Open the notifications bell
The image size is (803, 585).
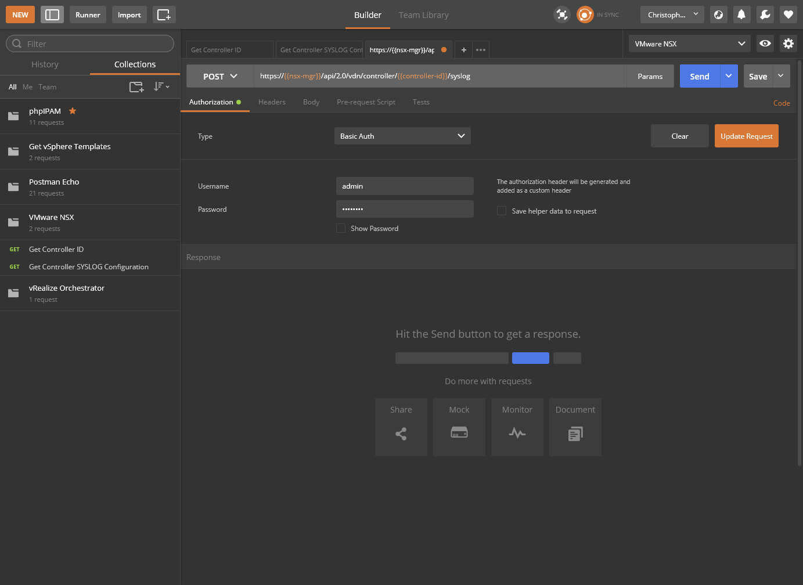pos(741,15)
